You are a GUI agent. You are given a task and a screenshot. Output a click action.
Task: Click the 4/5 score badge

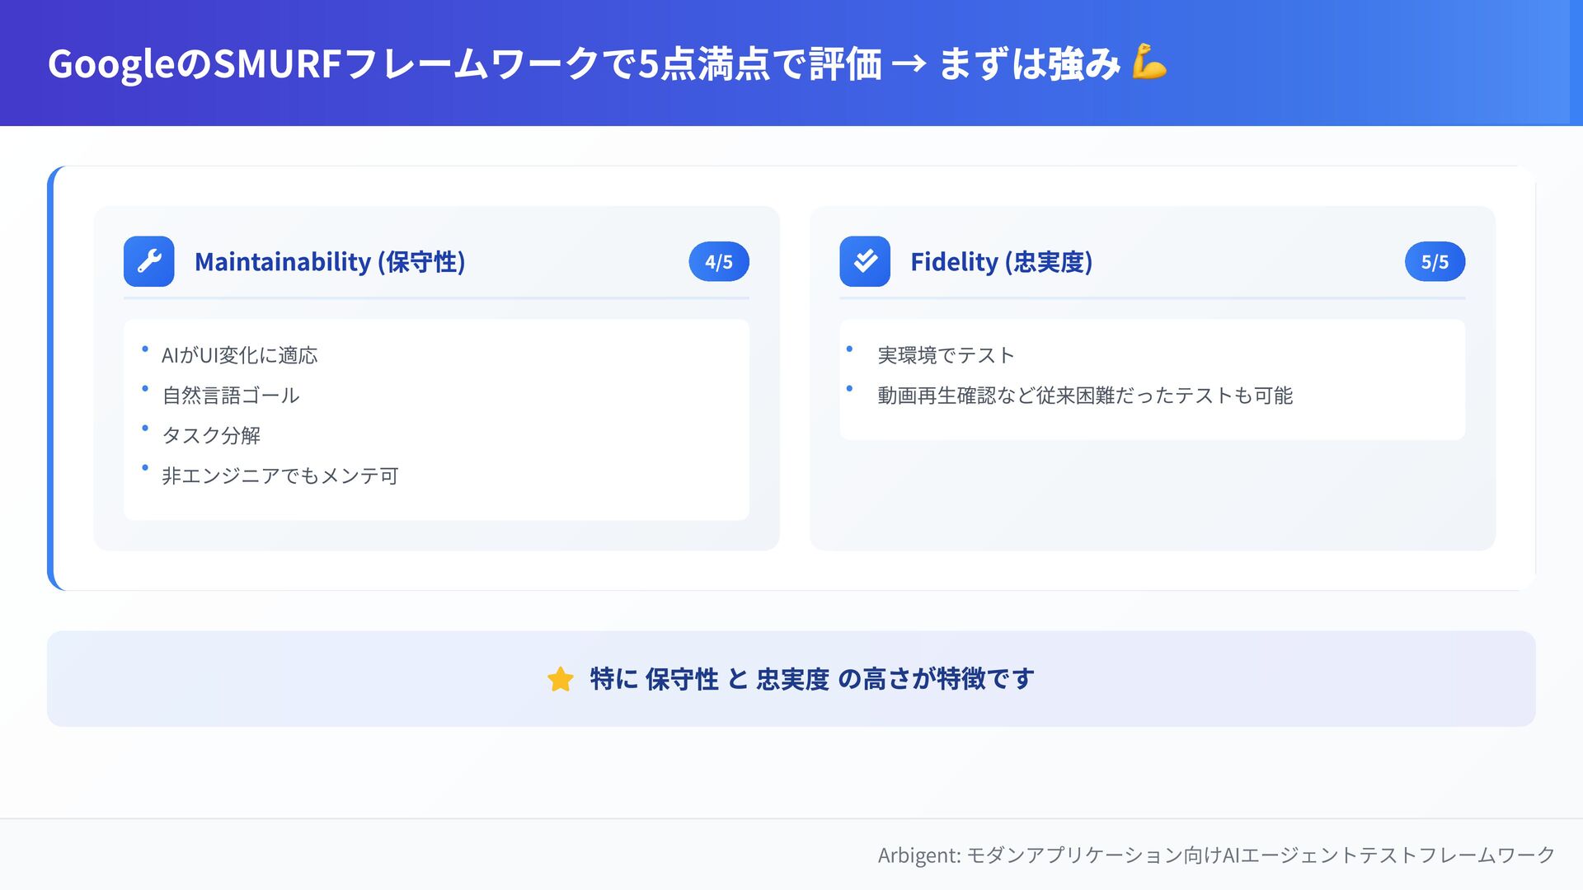click(x=718, y=262)
